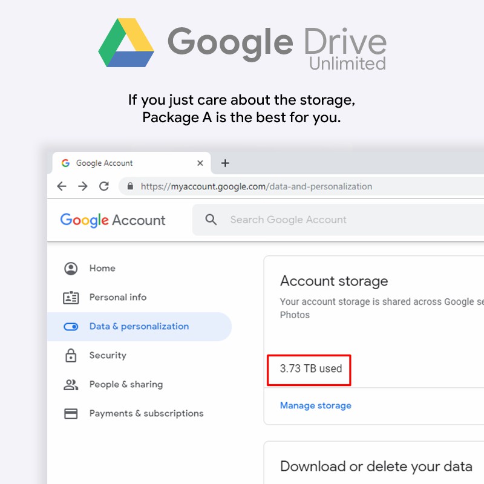Click the URL in address bar
The image size is (484, 484).
coord(257,186)
